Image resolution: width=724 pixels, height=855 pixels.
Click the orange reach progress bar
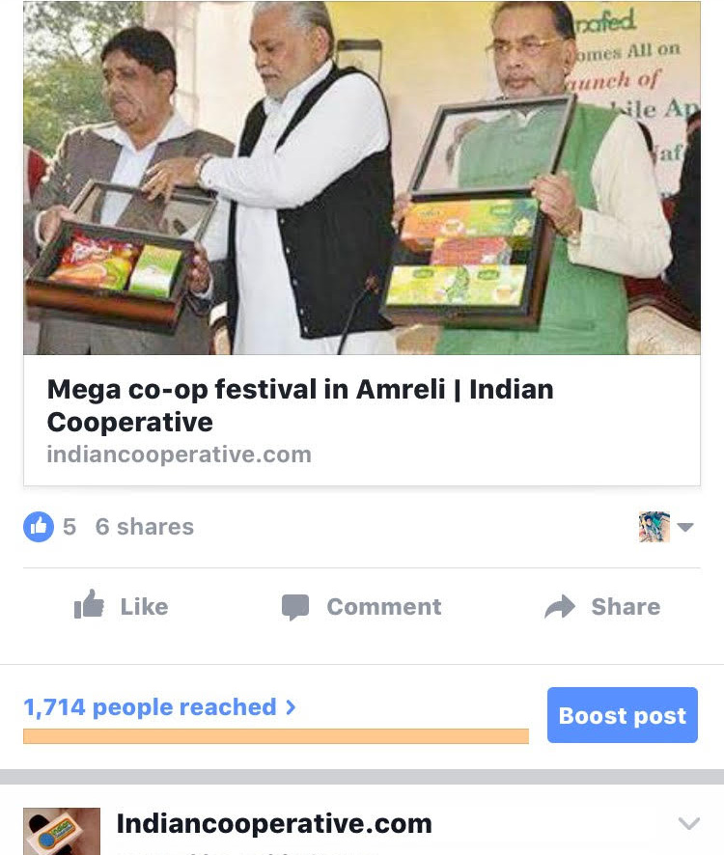pos(275,736)
